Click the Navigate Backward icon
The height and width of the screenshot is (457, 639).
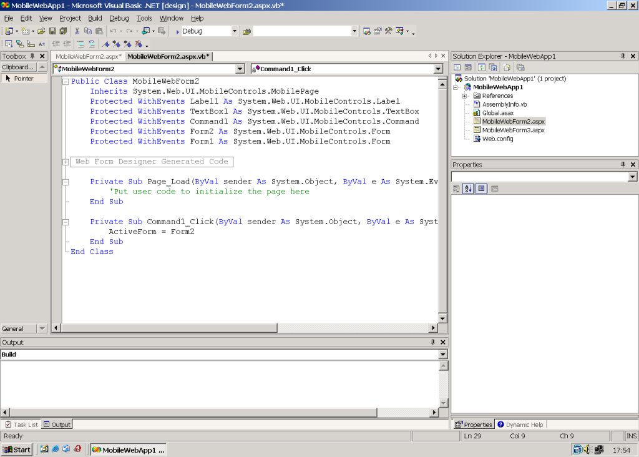pos(146,31)
